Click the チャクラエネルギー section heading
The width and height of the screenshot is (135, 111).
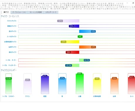pyautogui.click(x=9, y=70)
